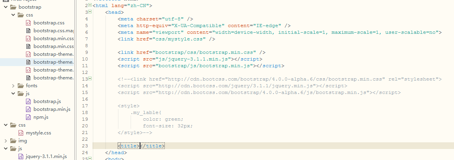454x160 pixels.
Task: Click line number 23 in the gutter
Action: coord(85,146)
